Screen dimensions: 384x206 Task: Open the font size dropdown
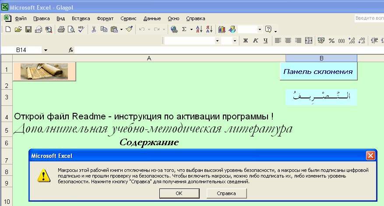[x=235, y=41]
